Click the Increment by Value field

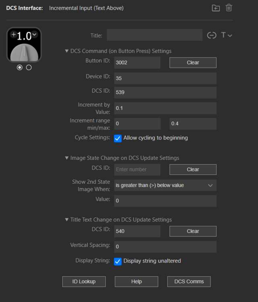(x=165, y=108)
